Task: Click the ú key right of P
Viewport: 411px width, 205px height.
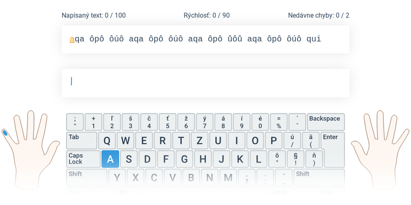Action: pos(292,140)
